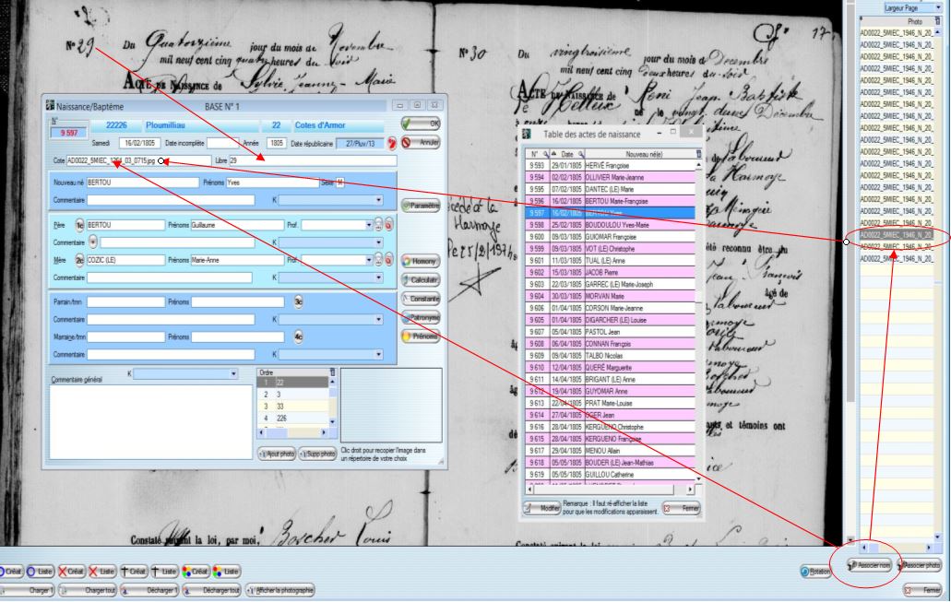The height and width of the screenshot is (602, 951).
Task: Click the Calculatr button
Action: (x=420, y=279)
